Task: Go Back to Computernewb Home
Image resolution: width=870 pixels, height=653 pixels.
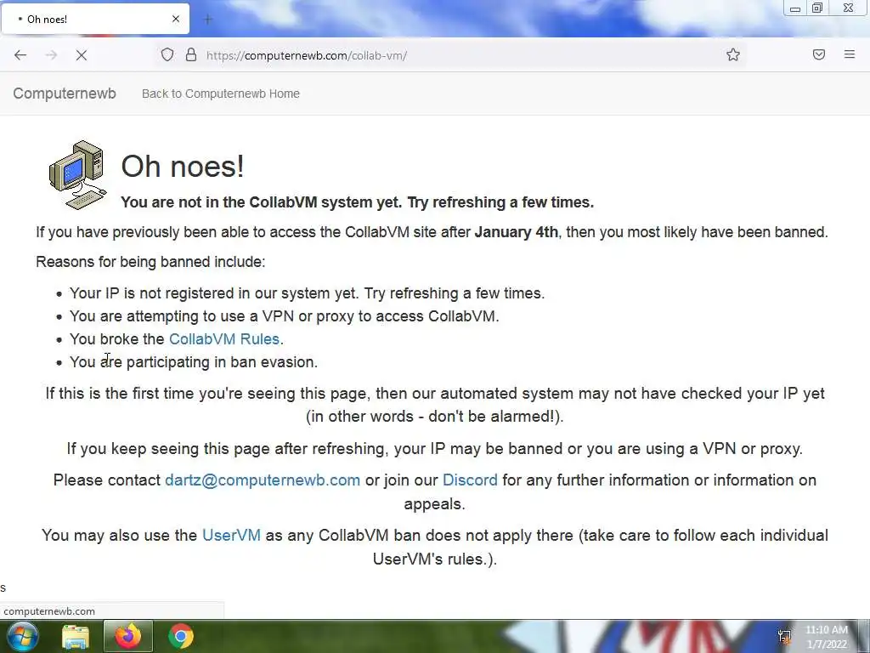Action: [x=221, y=94]
